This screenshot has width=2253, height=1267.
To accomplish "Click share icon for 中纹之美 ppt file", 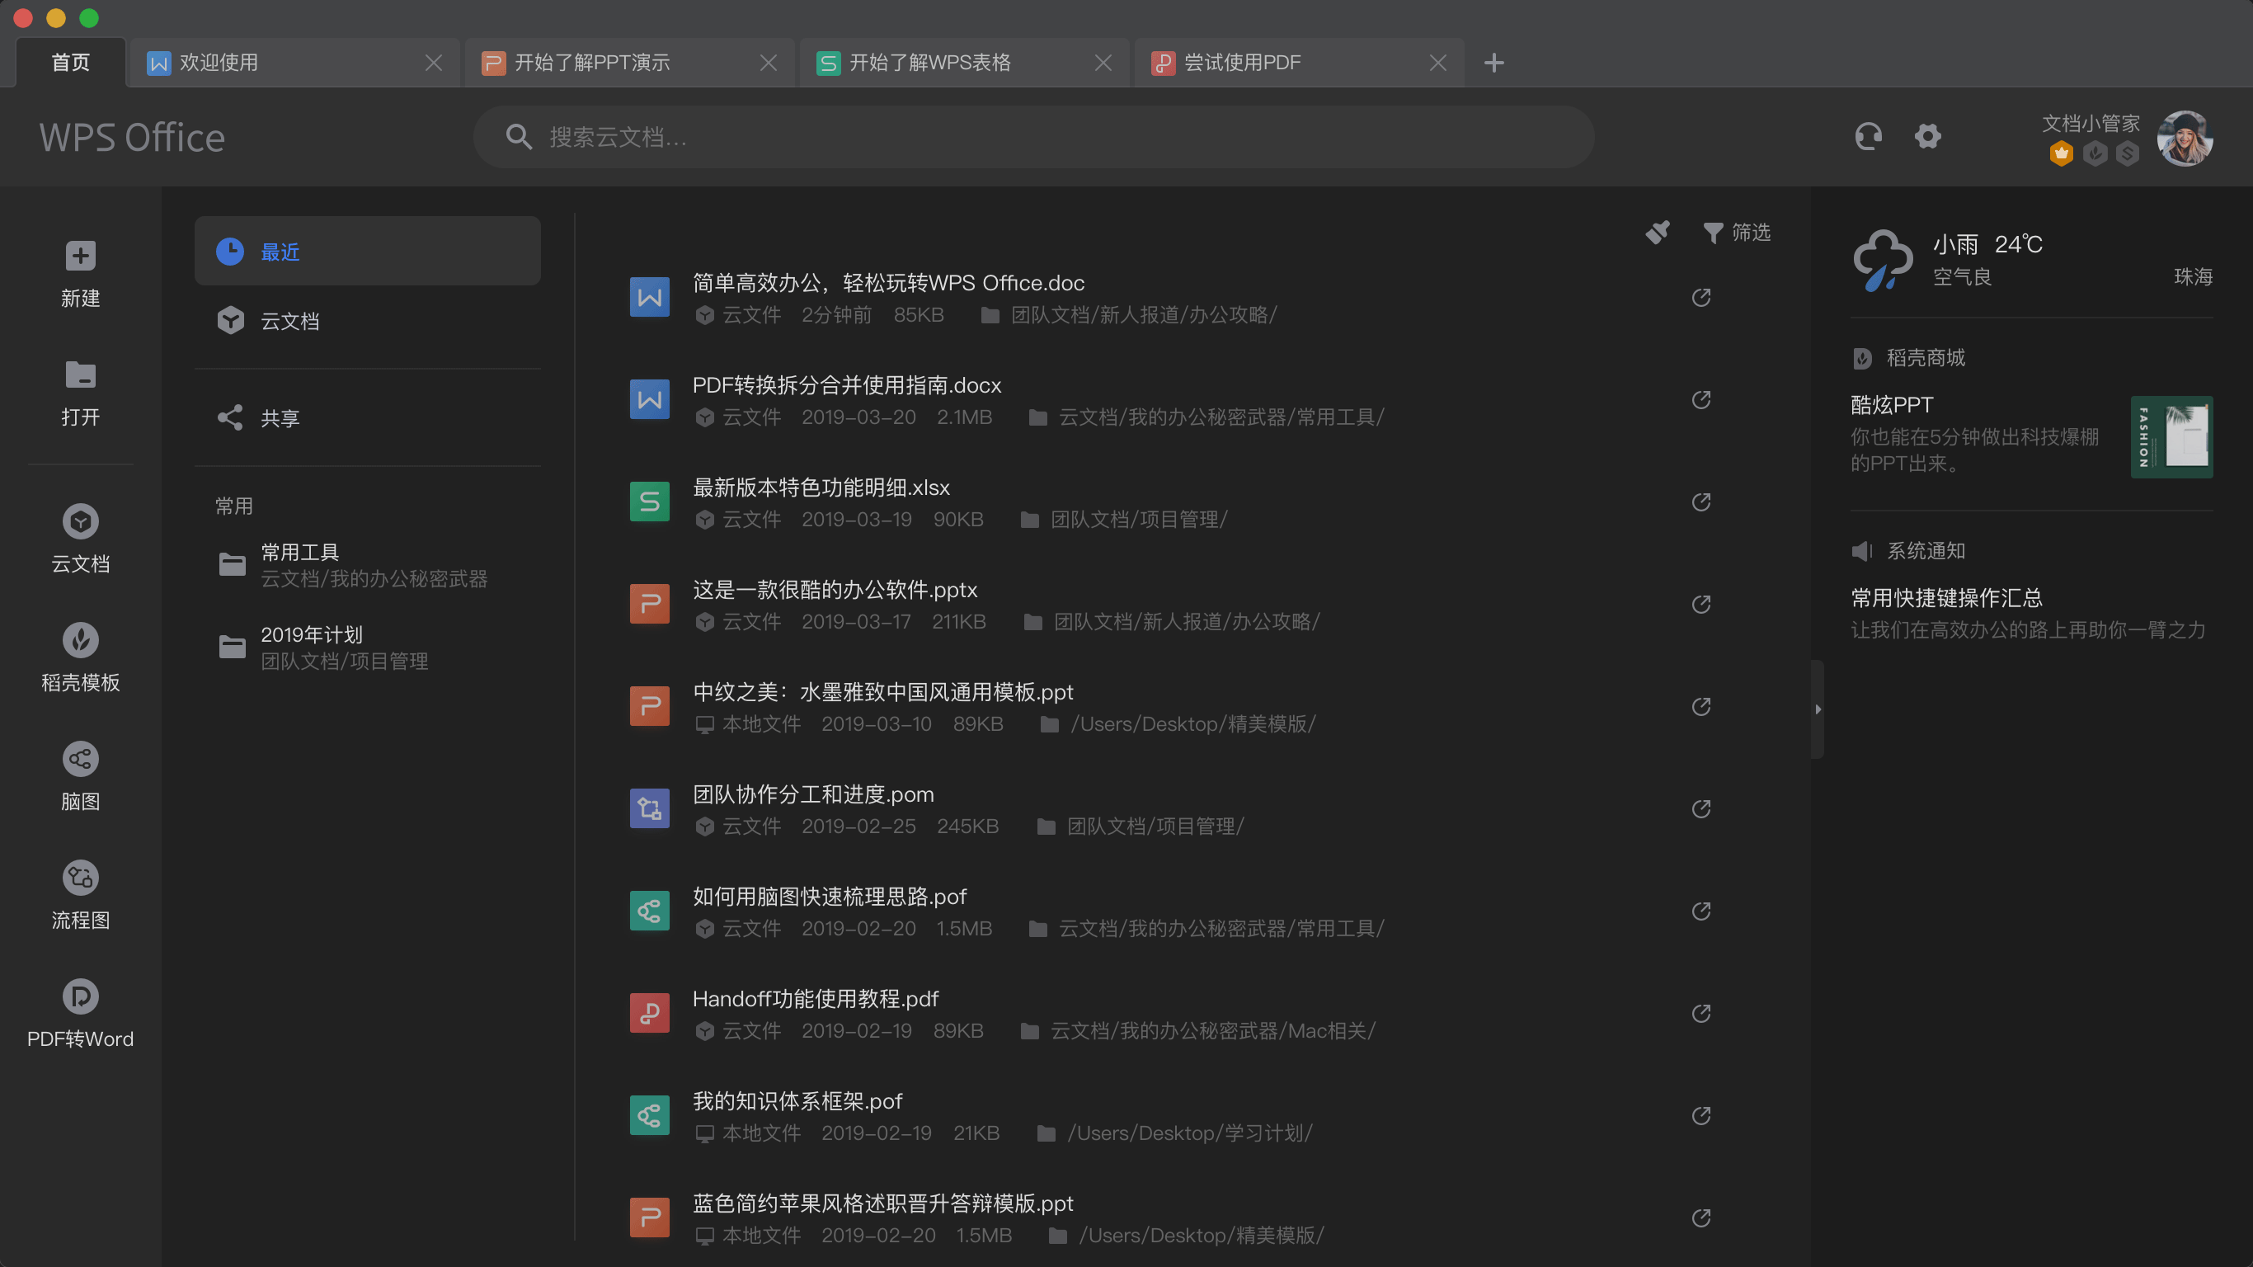I will (x=1701, y=707).
